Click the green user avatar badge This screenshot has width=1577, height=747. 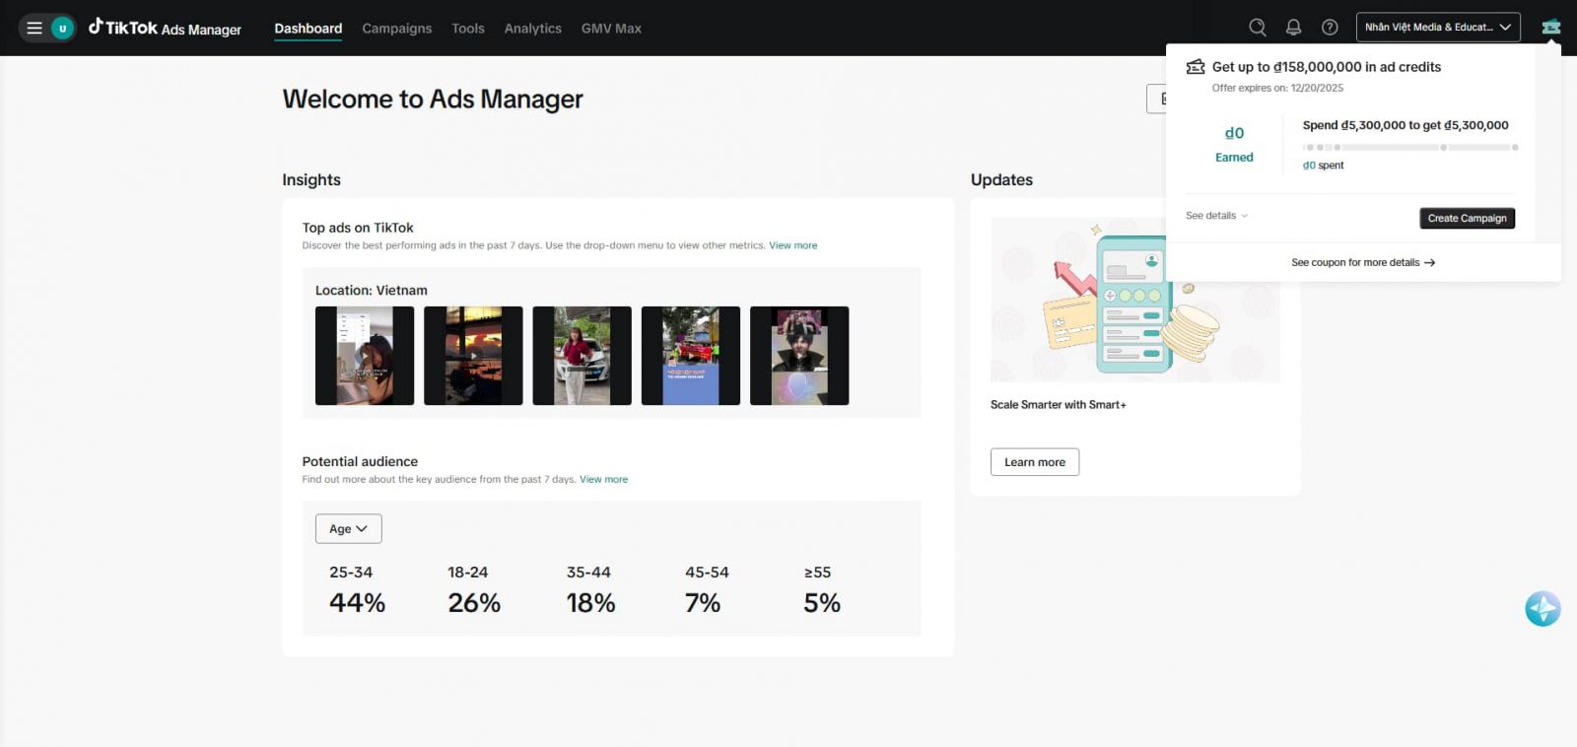[63, 28]
